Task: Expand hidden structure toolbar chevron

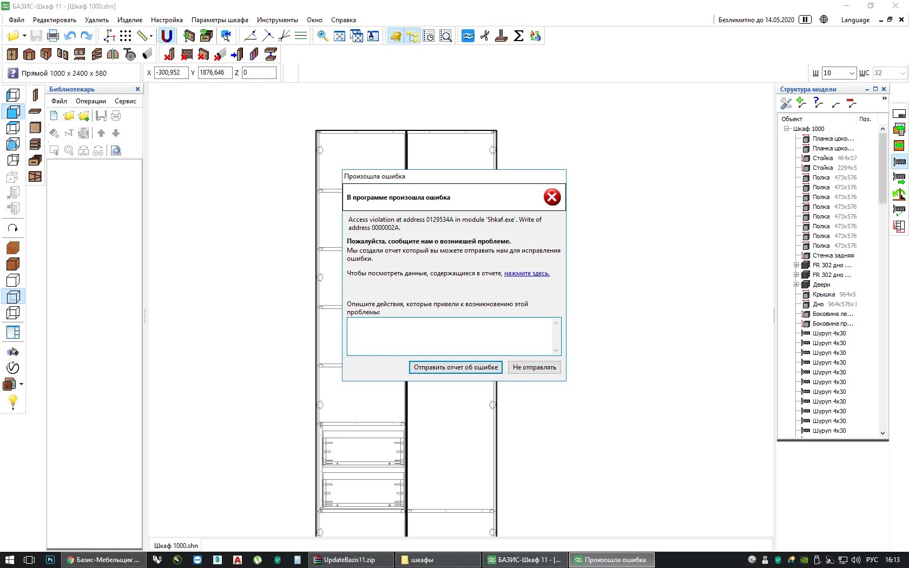Action: (884, 98)
